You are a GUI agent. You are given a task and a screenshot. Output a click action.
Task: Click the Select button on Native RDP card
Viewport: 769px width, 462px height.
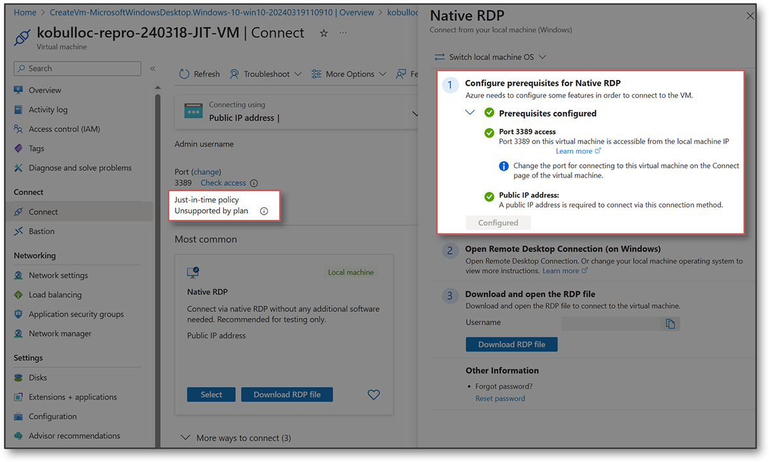(211, 395)
